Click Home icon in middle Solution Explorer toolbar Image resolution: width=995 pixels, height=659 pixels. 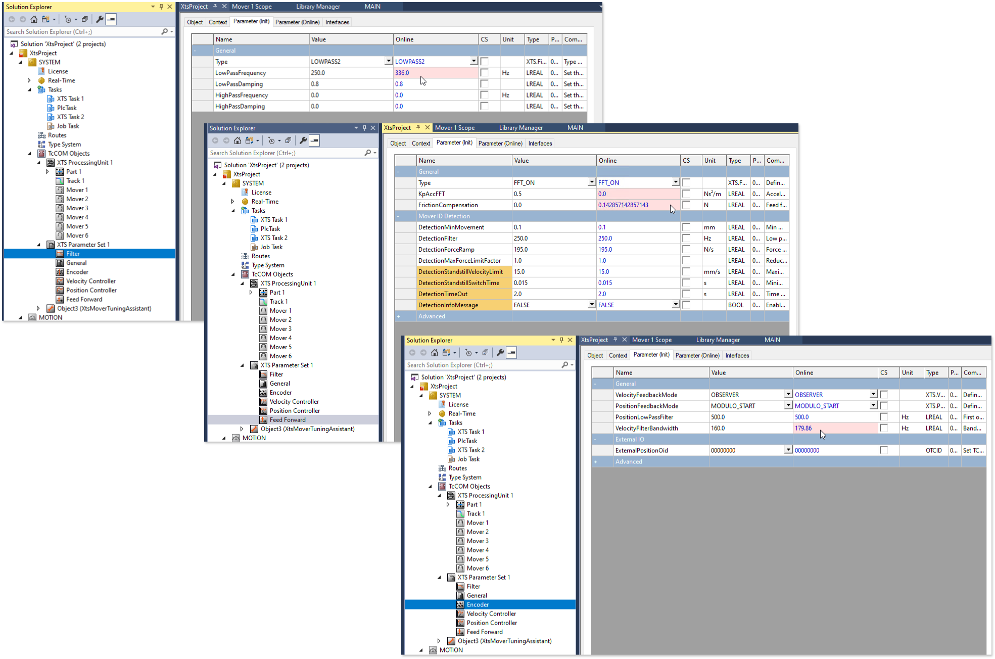(x=238, y=140)
